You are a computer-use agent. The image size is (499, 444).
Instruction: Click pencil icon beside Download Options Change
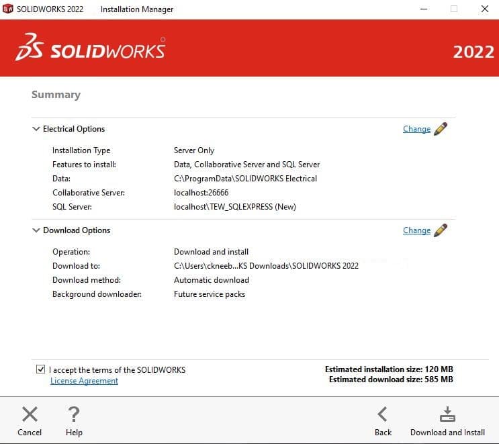click(x=441, y=230)
